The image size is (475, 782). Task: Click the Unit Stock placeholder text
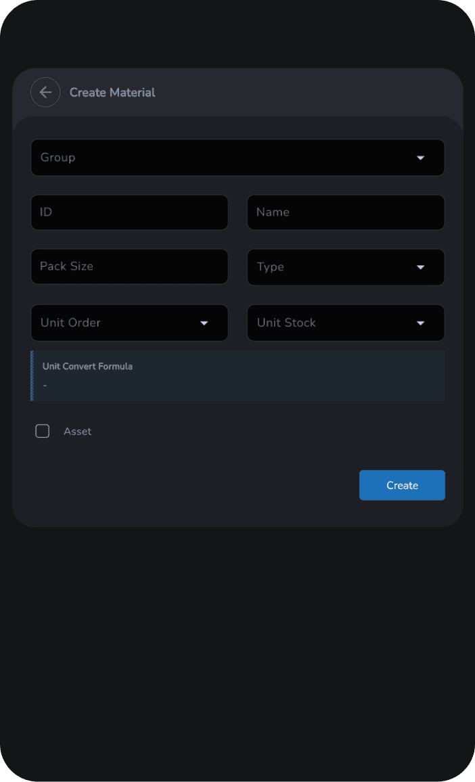coord(286,323)
